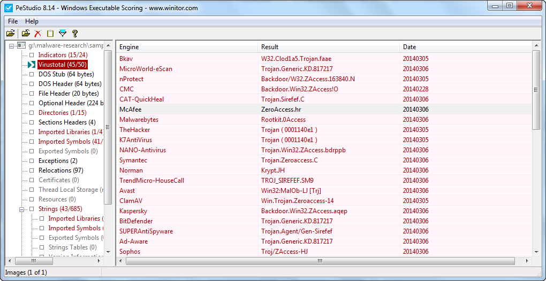Click the executable file icon at tree root

21,45
